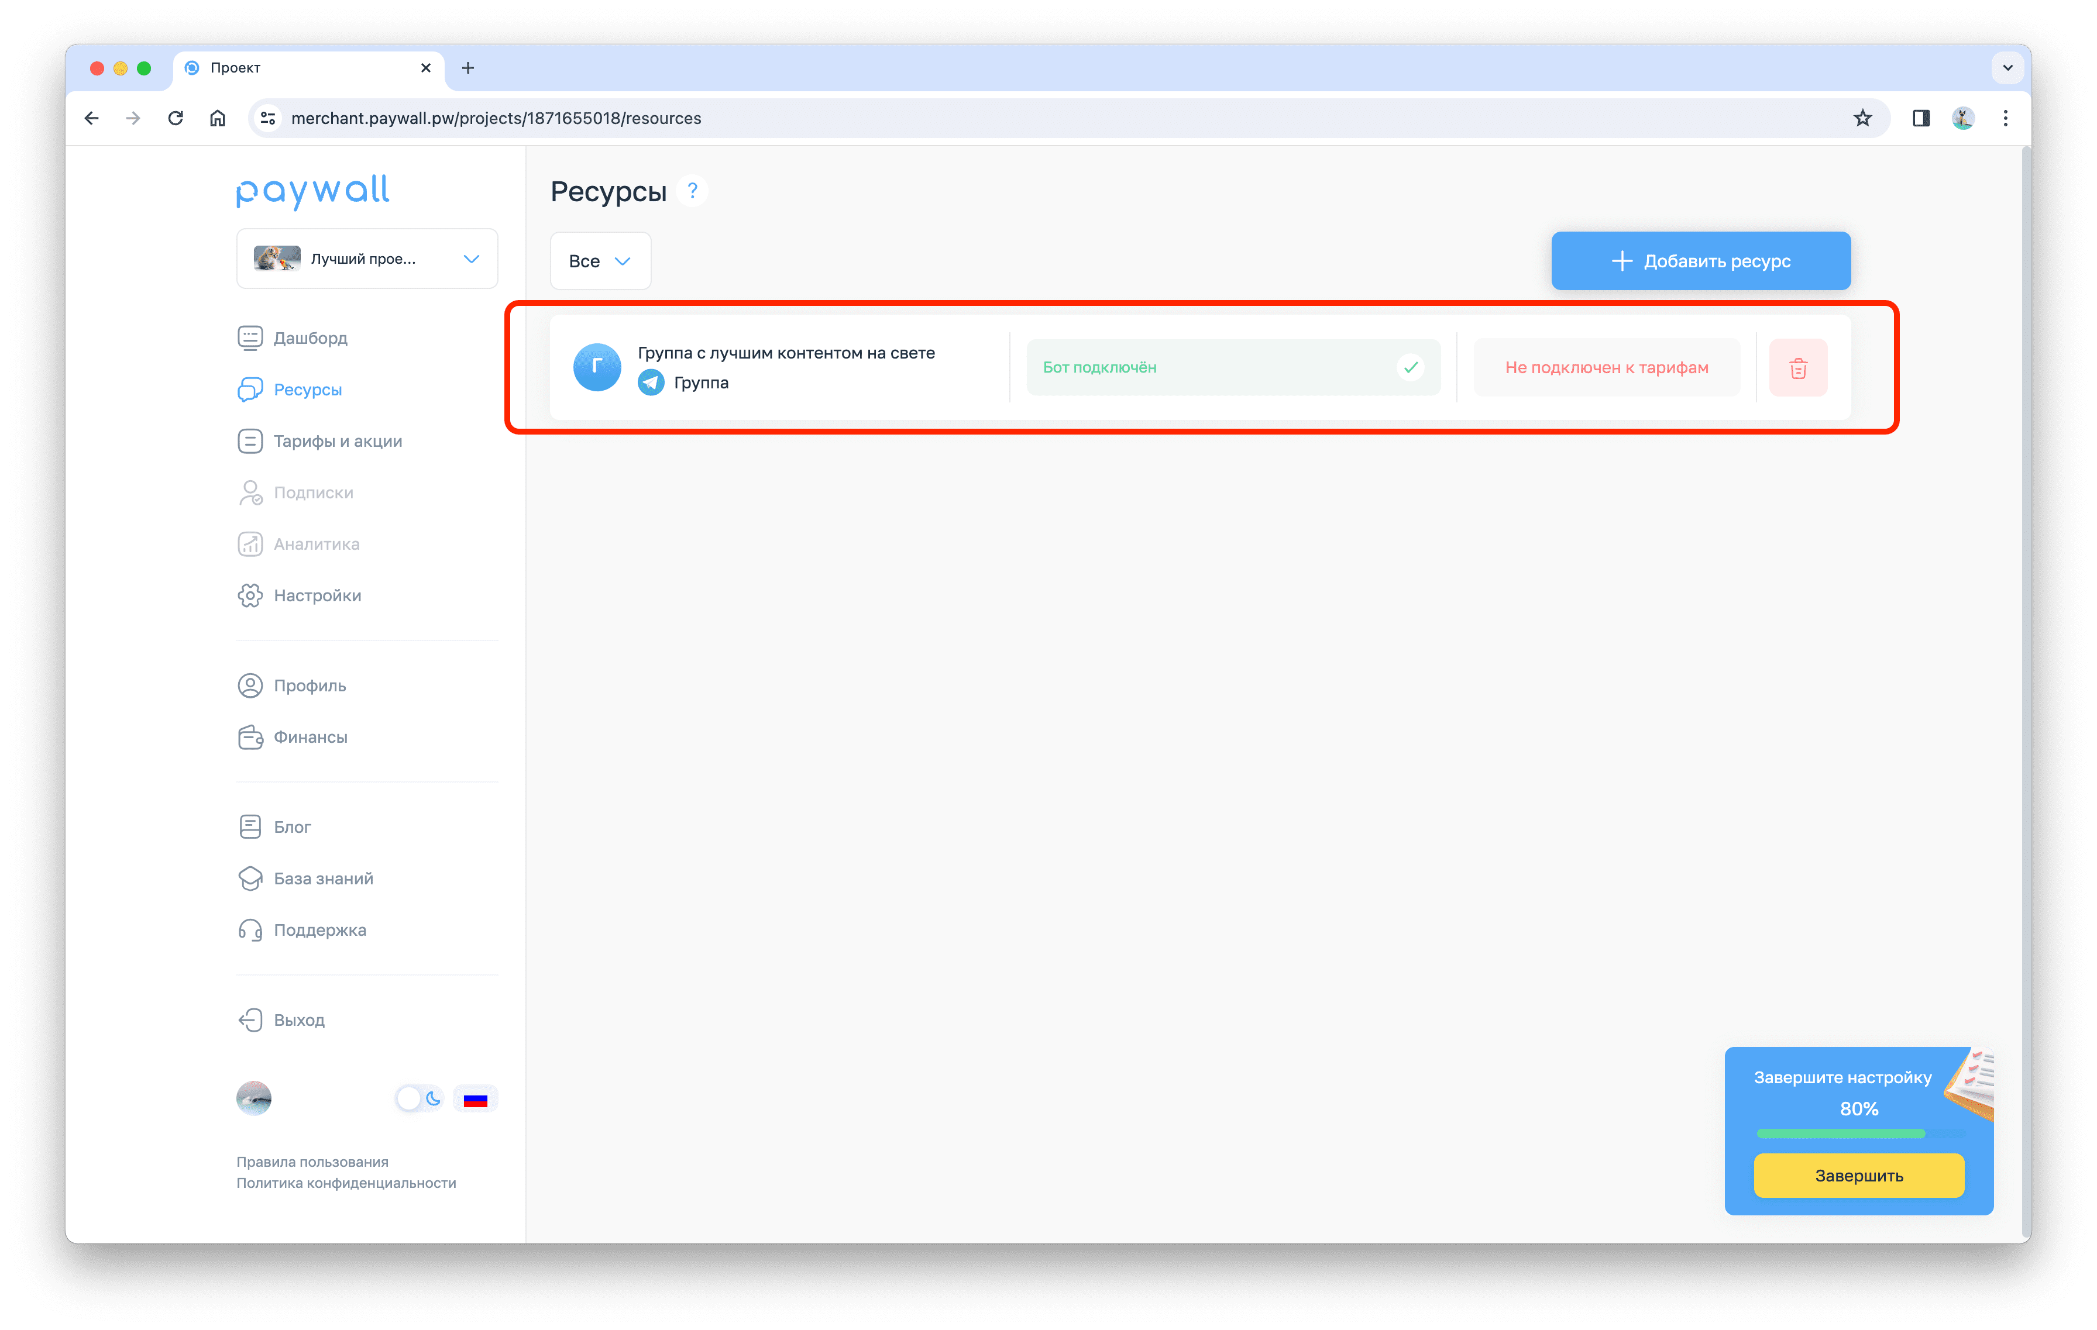This screenshot has width=2097, height=1330.
Task: Delete the group resource with trash icon
Action: pyautogui.click(x=1797, y=368)
